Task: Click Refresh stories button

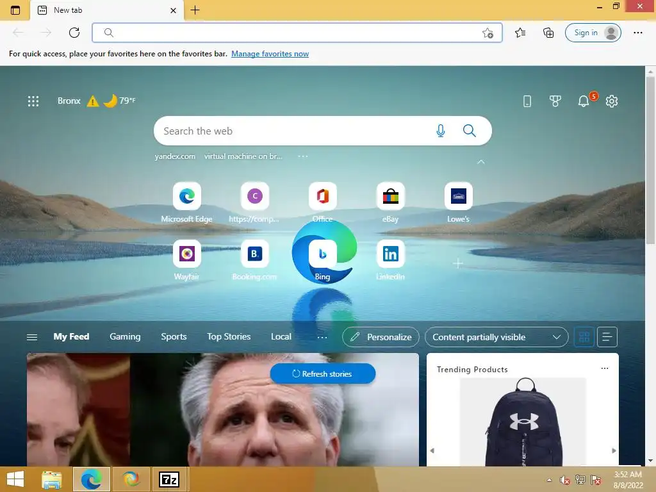Action: [323, 373]
